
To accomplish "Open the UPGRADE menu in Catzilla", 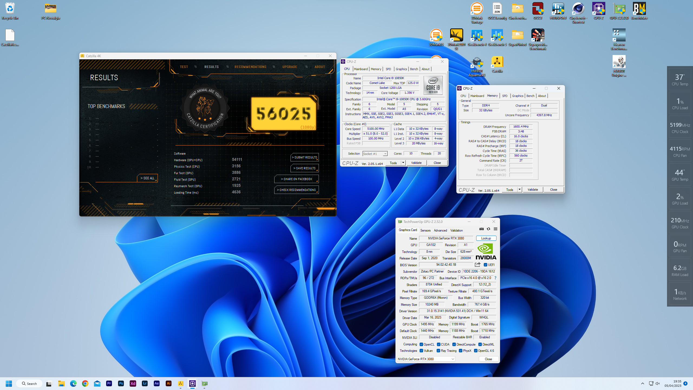I will click(x=290, y=67).
